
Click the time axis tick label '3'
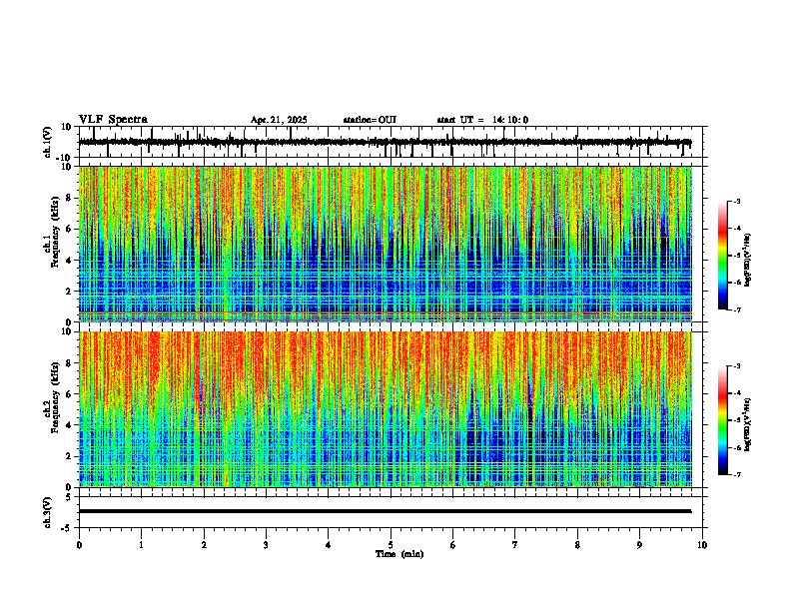coord(266,545)
